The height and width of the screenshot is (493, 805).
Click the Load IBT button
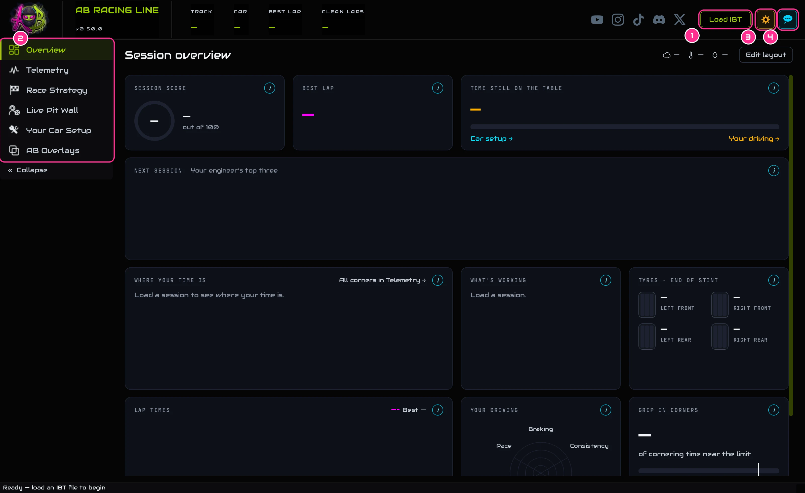click(x=725, y=20)
